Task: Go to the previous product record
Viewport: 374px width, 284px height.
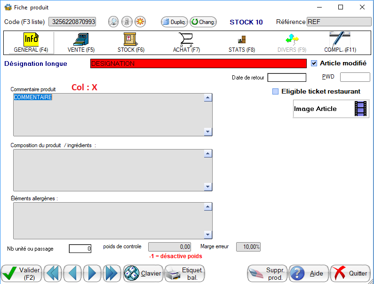Action: pos(73,273)
